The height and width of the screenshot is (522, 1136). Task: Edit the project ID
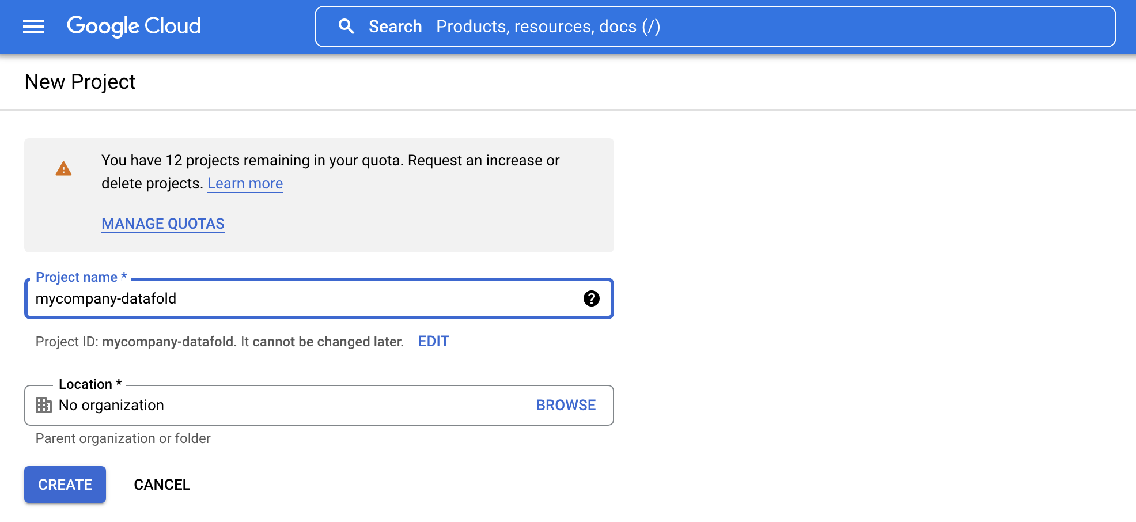tap(433, 342)
